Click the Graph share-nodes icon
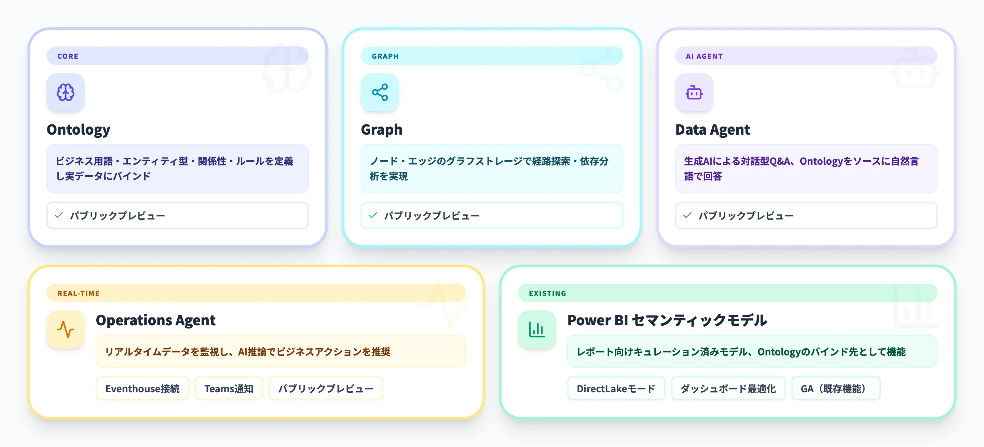The image size is (984, 447). pyautogui.click(x=380, y=93)
